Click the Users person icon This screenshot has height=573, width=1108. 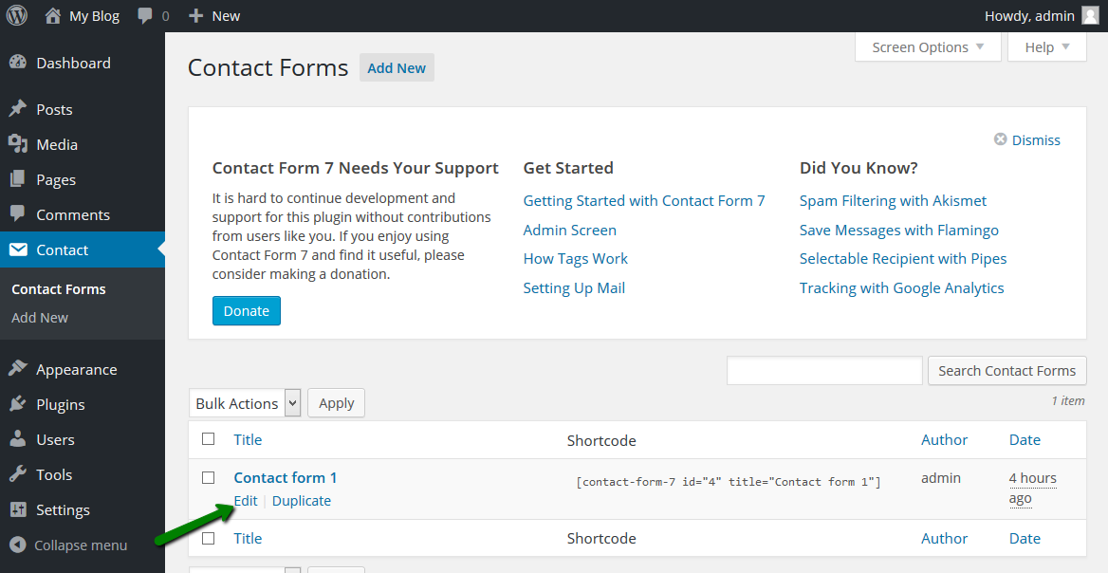point(18,438)
